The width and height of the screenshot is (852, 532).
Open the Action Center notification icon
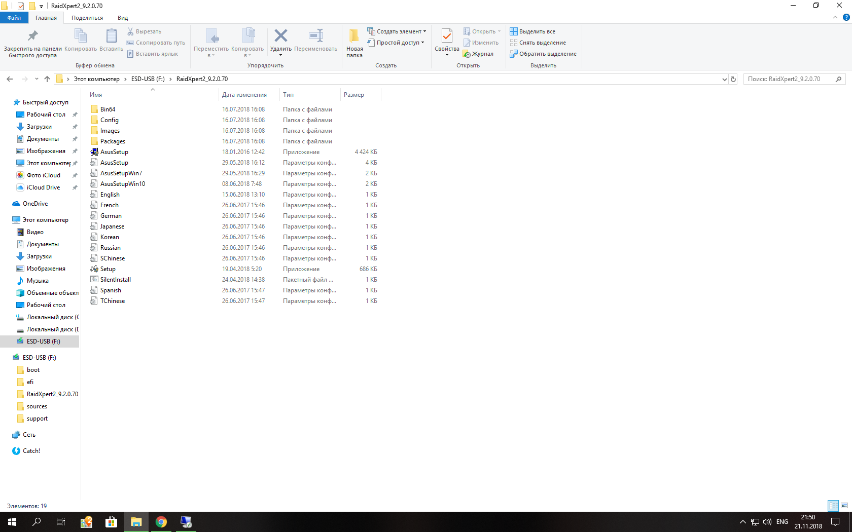coord(835,522)
